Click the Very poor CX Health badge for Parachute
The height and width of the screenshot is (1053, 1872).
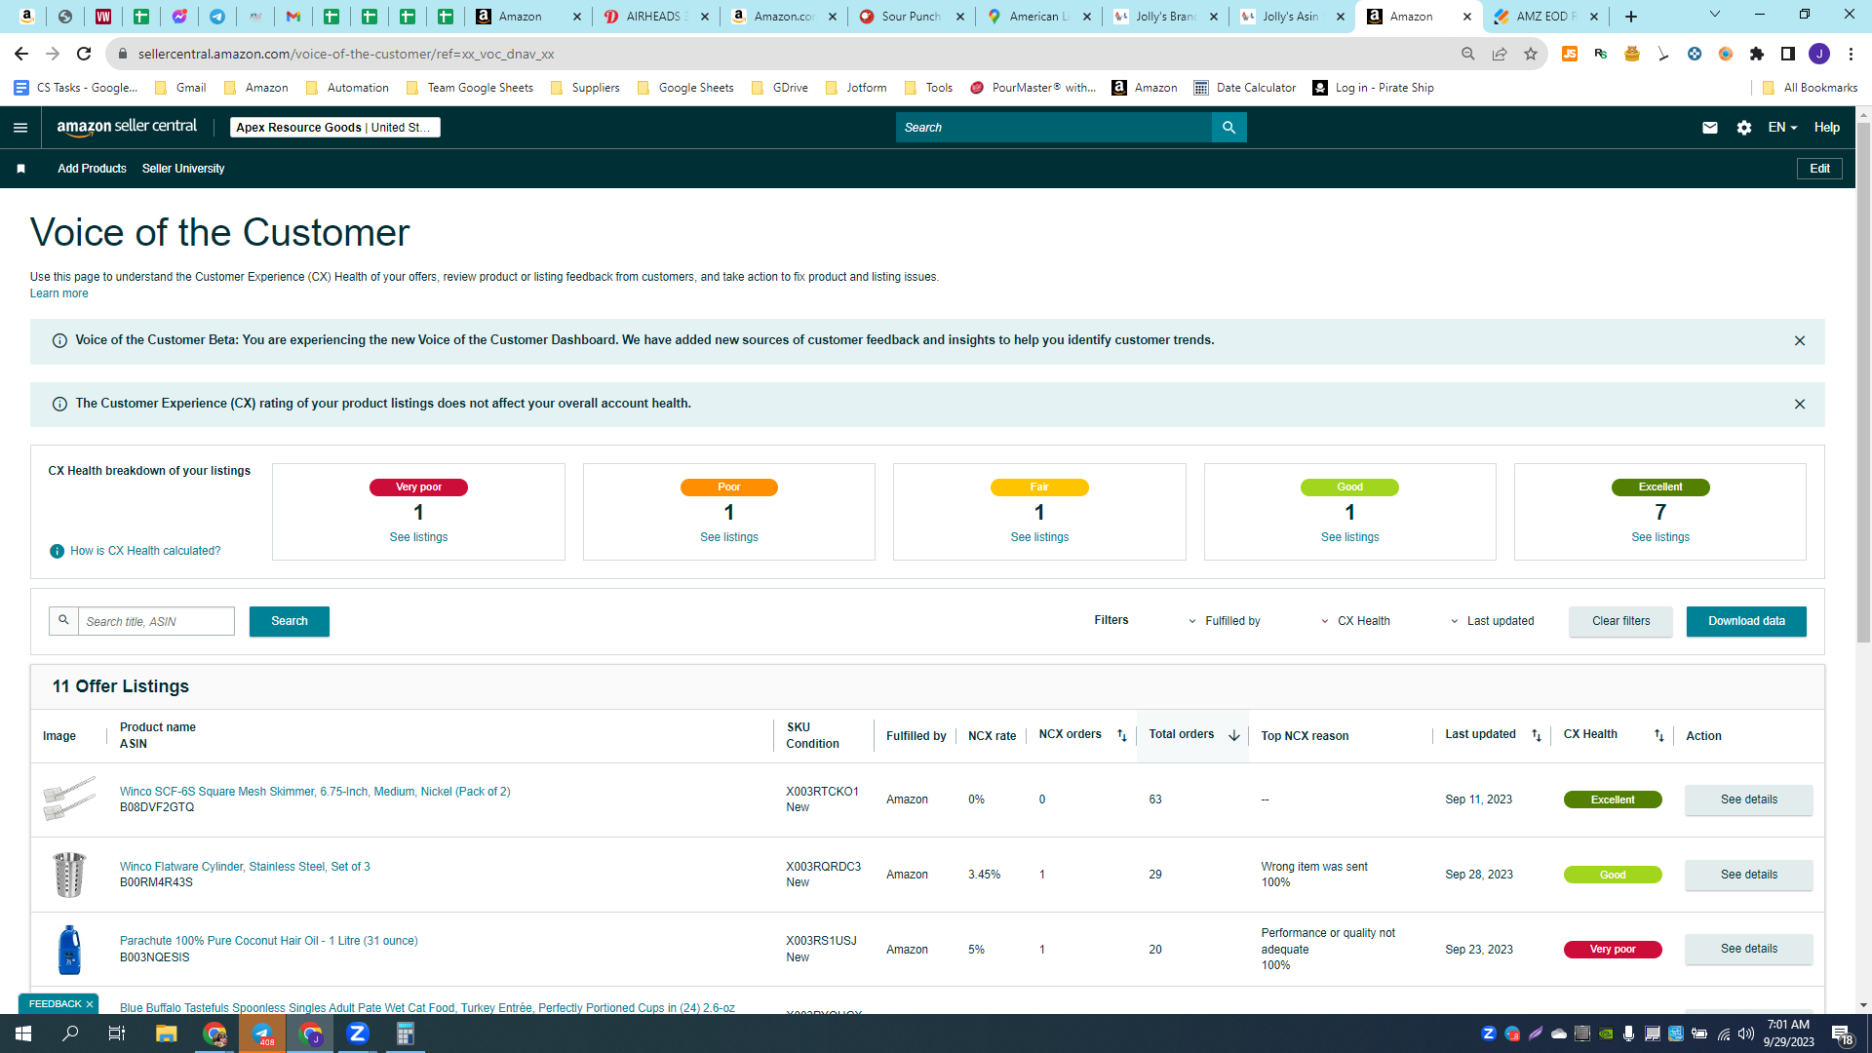click(1613, 950)
